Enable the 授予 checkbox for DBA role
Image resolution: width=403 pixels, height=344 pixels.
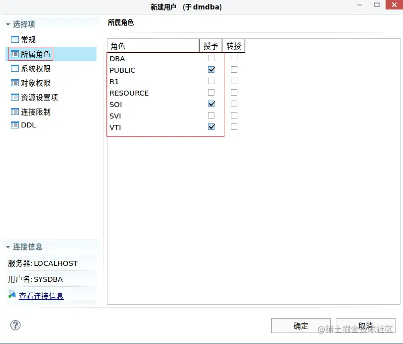coord(211,58)
